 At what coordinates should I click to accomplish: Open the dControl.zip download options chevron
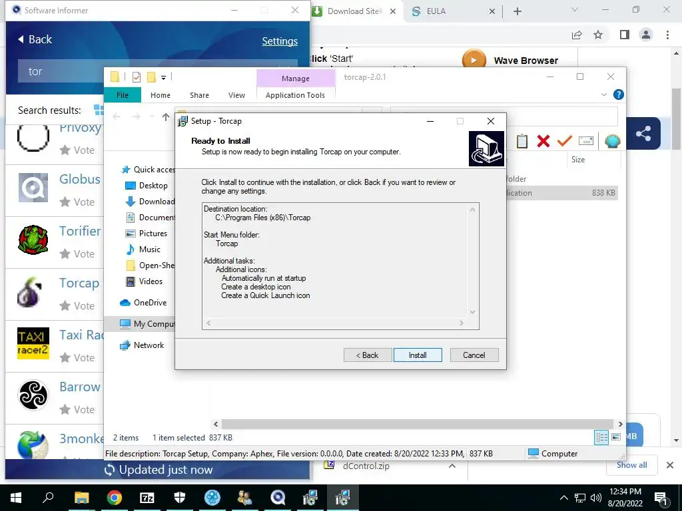(x=452, y=466)
